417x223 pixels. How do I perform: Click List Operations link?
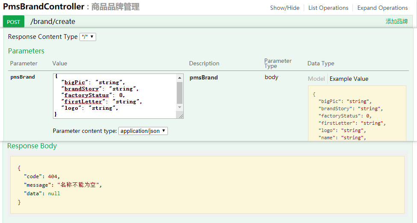point(328,8)
